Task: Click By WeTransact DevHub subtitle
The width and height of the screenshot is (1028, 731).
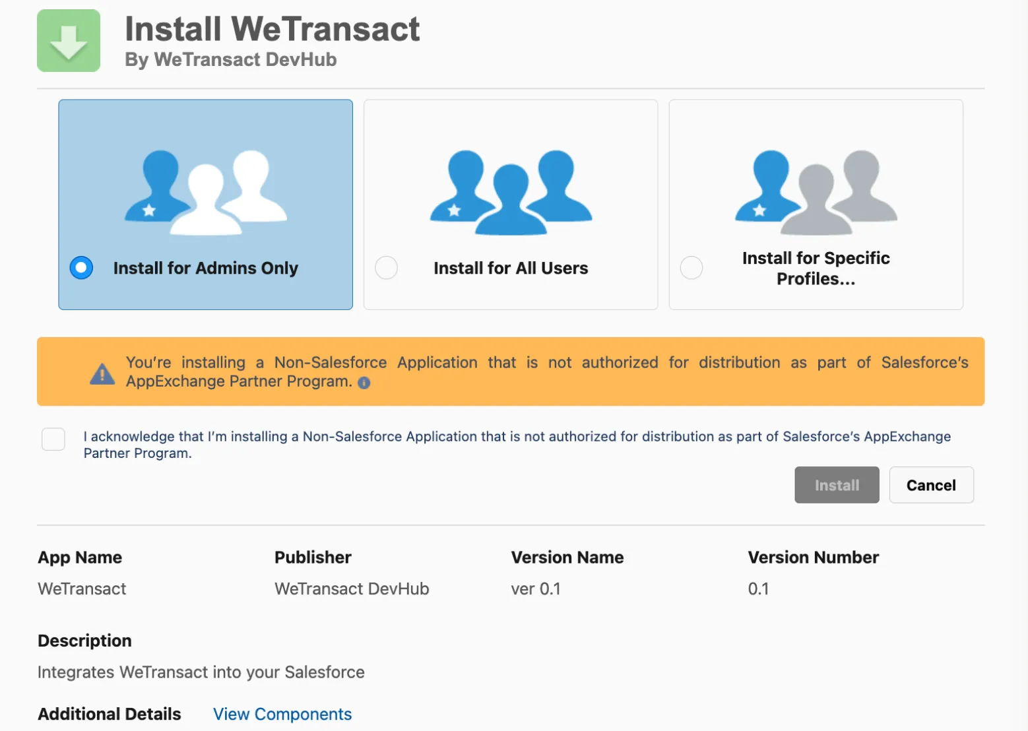Action: coord(231,59)
